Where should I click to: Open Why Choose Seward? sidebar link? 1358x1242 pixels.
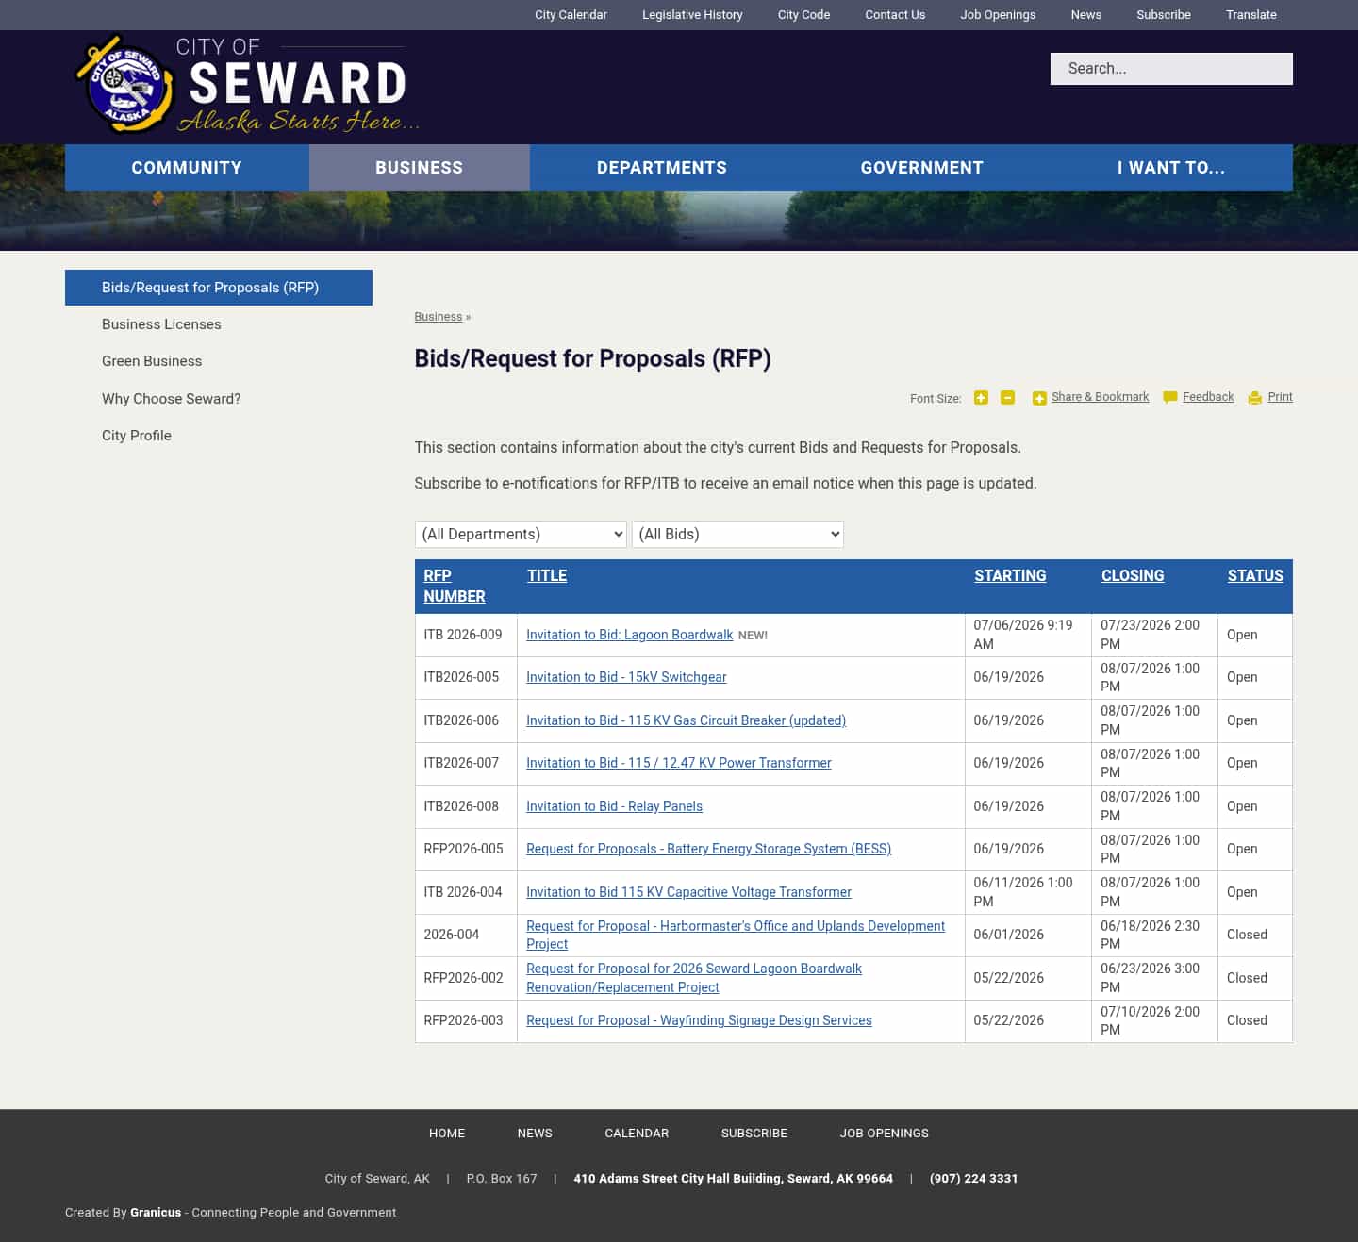pyautogui.click(x=171, y=399)
